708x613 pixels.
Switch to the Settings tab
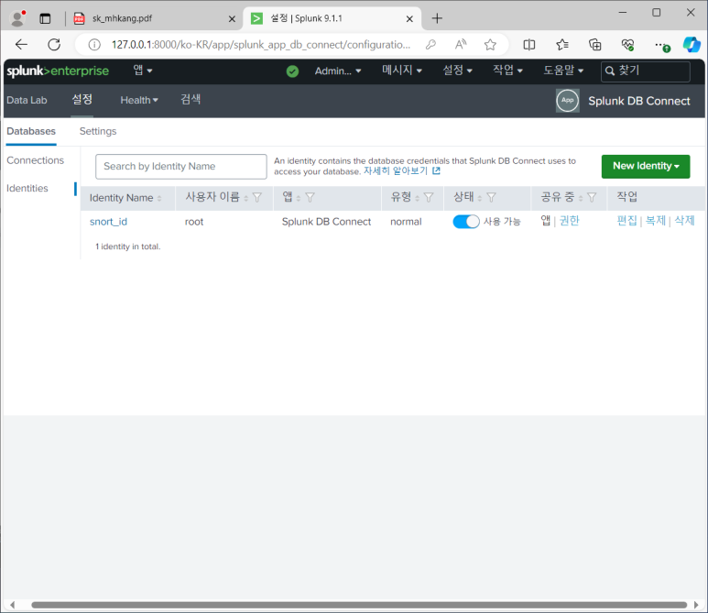[x=98, y=131]
